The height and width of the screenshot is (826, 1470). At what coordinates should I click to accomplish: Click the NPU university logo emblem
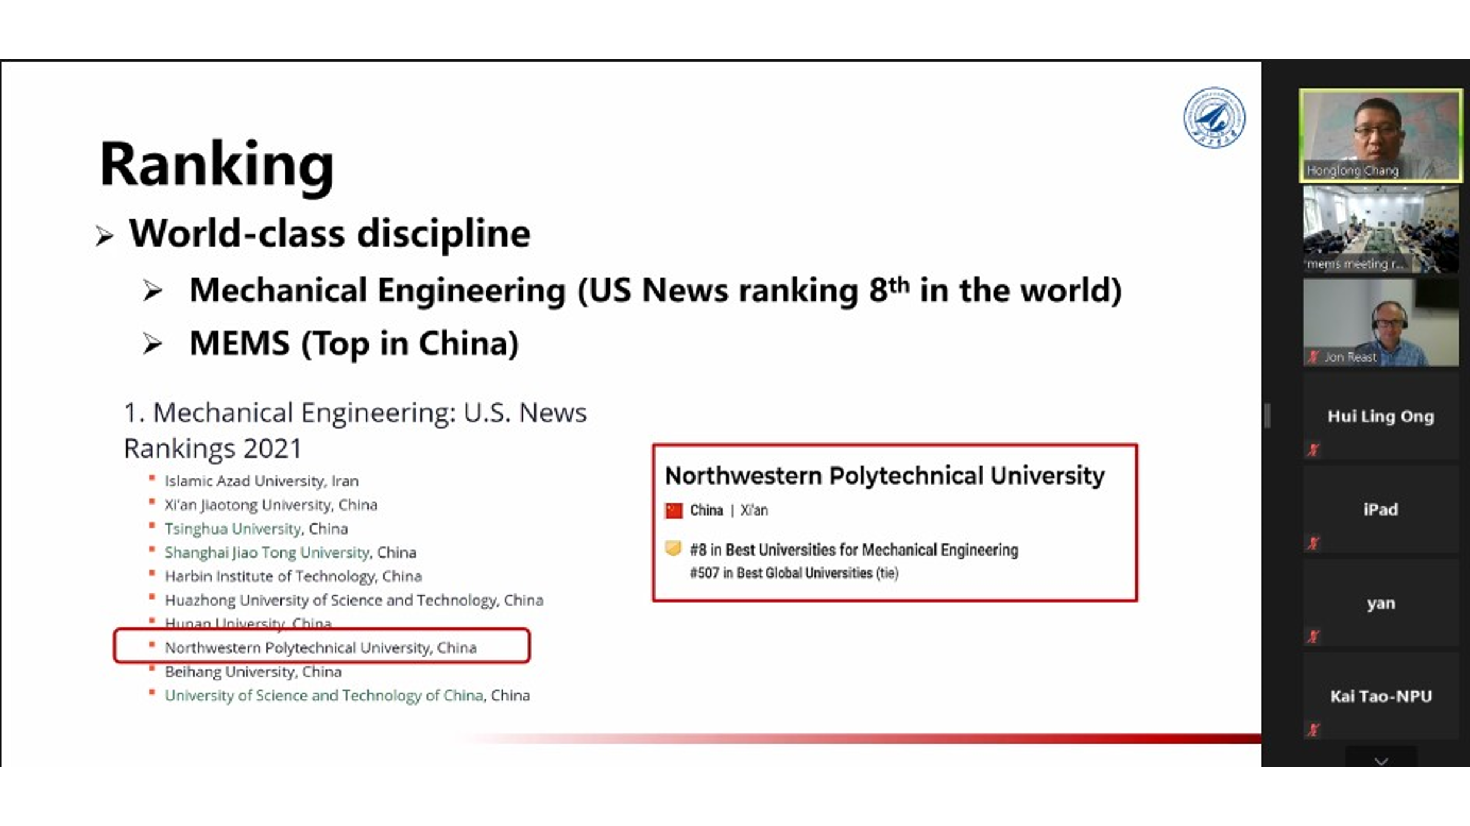click(x=1214, y=117)
